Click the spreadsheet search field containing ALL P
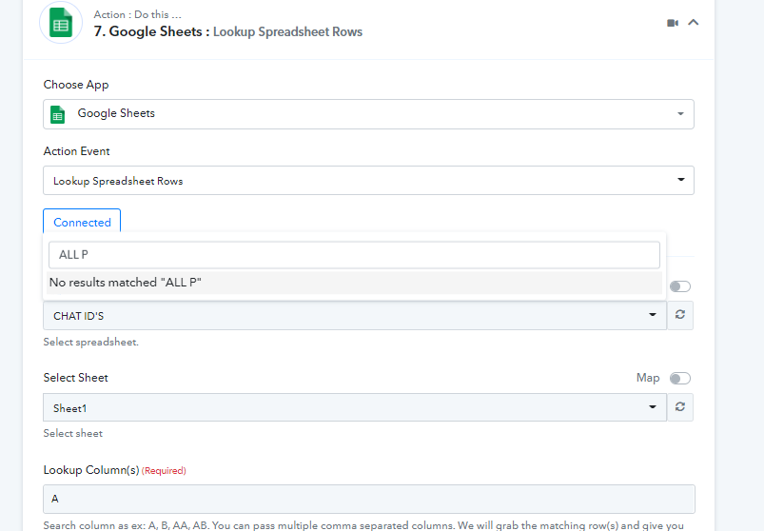Viewport: 764px width, 531px height. click(x=354, y=255)
